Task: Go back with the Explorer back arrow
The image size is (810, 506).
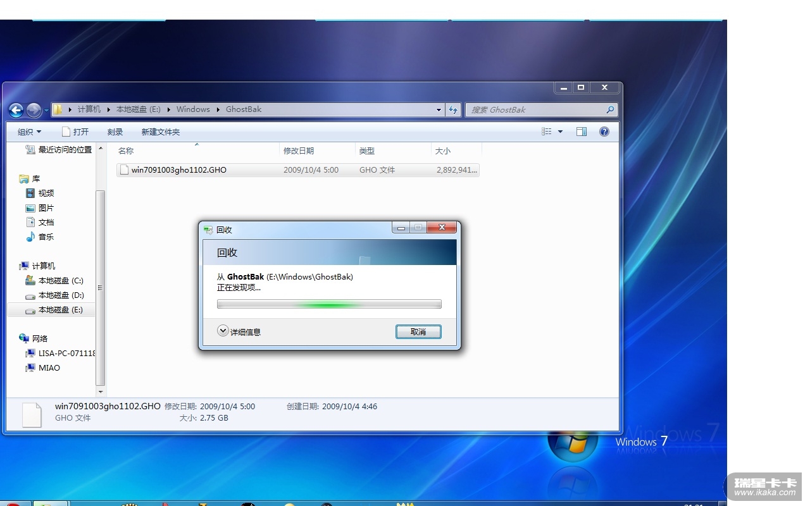Action: coord(16,110)
